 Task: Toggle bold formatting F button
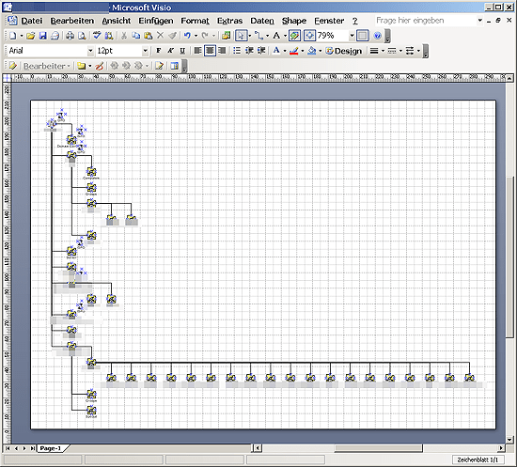159,51
